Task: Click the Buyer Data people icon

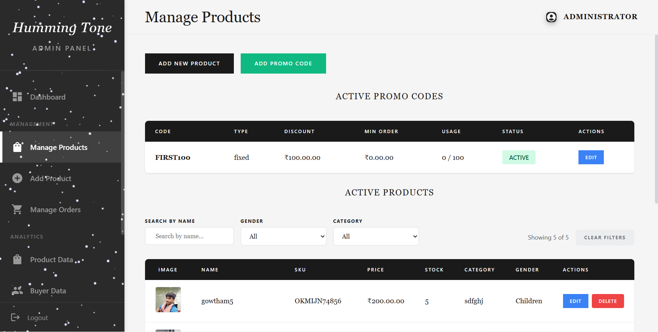Action: pyautogui.click(x=17, y=291)
